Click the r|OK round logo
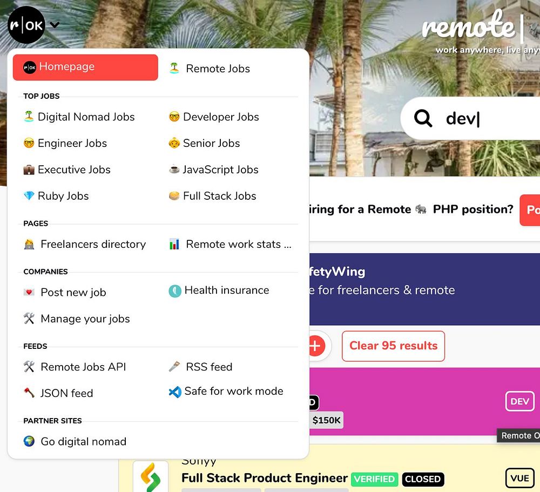 26,25
